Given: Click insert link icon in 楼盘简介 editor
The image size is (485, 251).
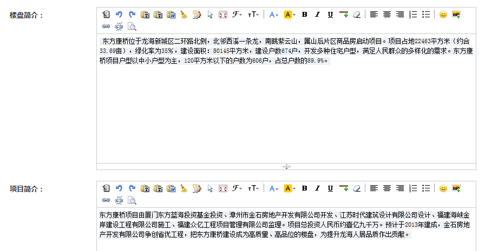Looking at the screenshot, I should pos(106,26).
